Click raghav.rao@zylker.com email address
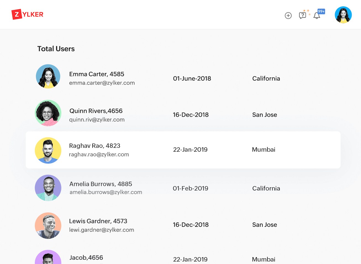This screenshot has height=264, width=361. pos(99,154)
